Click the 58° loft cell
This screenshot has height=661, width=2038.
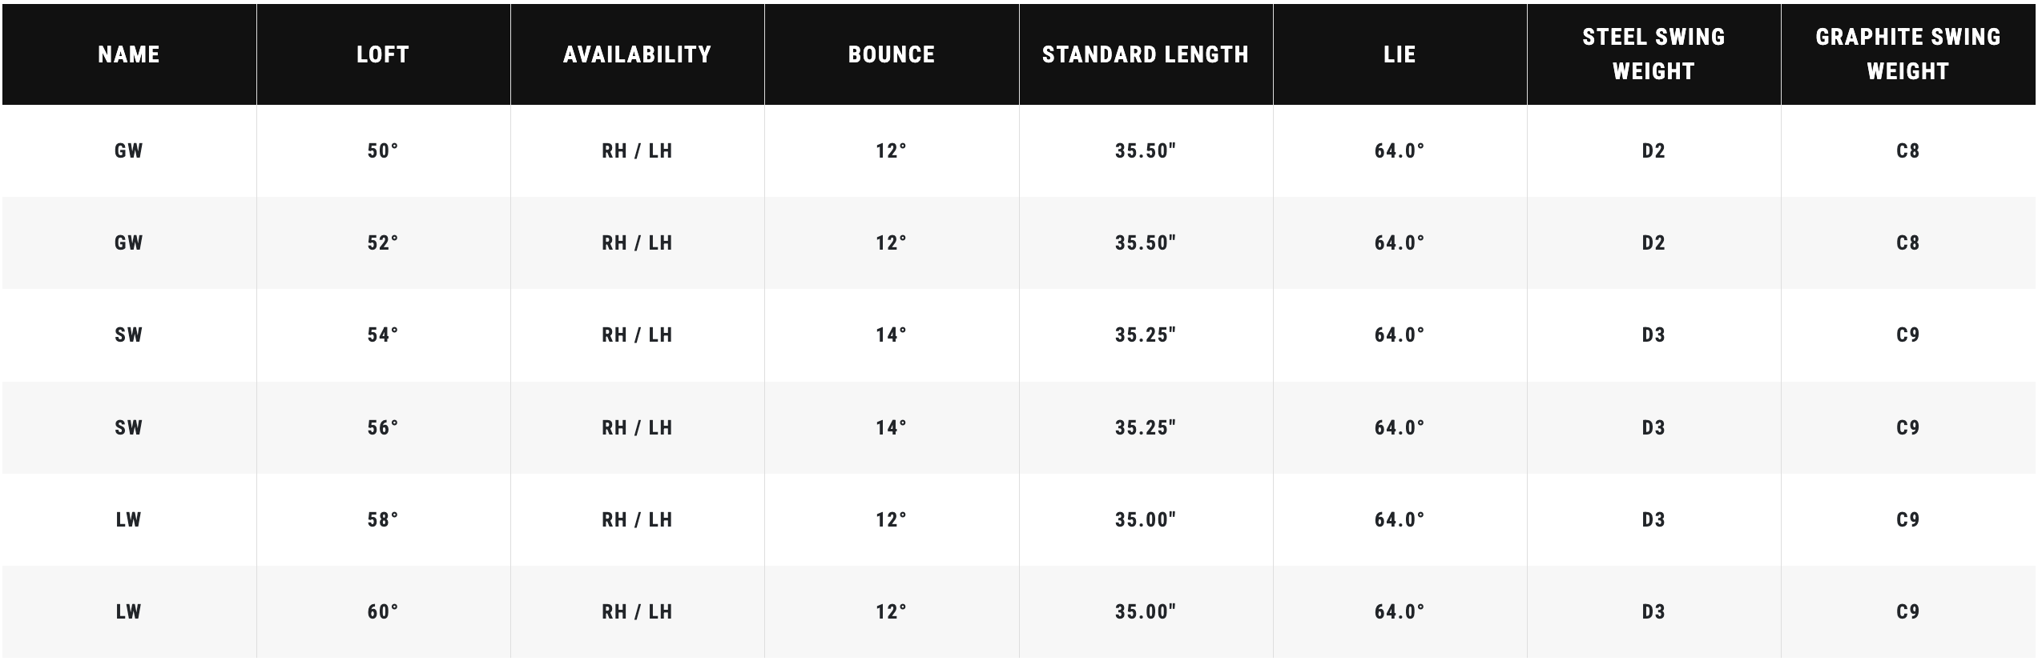tap(383, 519)
